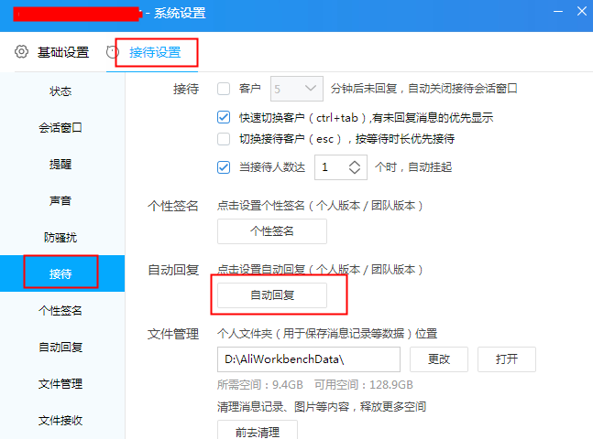The image size is (593, 439).
Task: Click the 前去清理 button
Action: pyautogui.click(x=258, y=431)
